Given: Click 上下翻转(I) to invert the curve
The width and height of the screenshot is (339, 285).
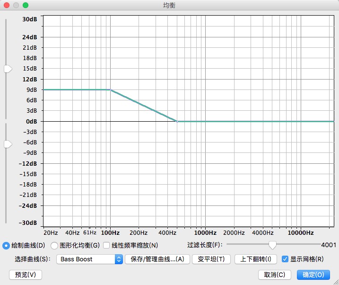Looking at the screenshot, I should 256,259.
